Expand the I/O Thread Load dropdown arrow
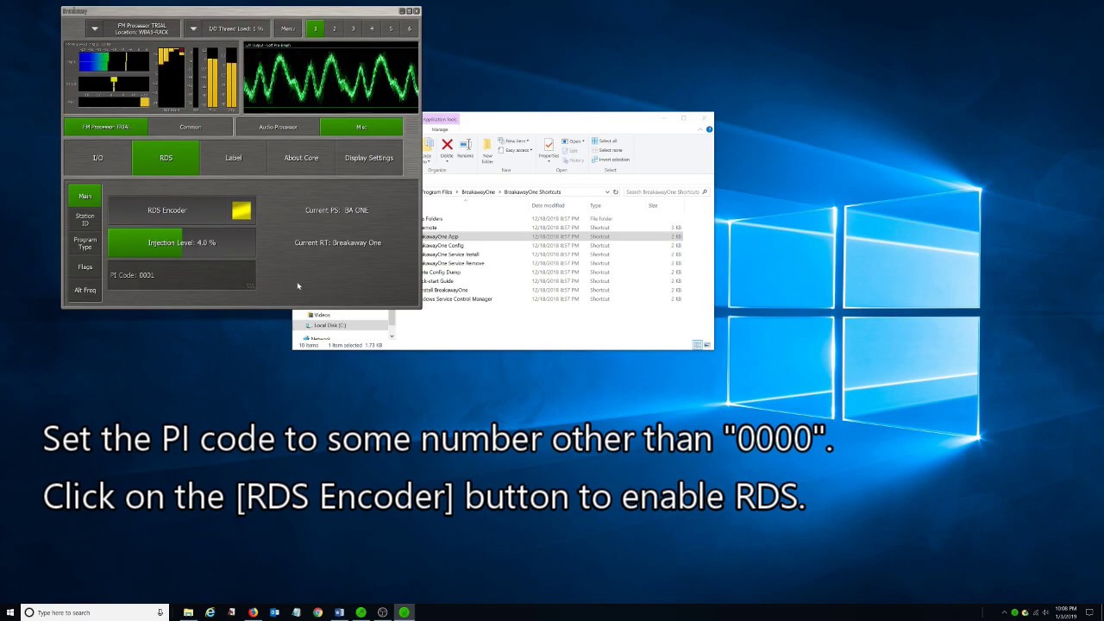The width and height of the screenshot is (1104, 621). click(193, 28)
